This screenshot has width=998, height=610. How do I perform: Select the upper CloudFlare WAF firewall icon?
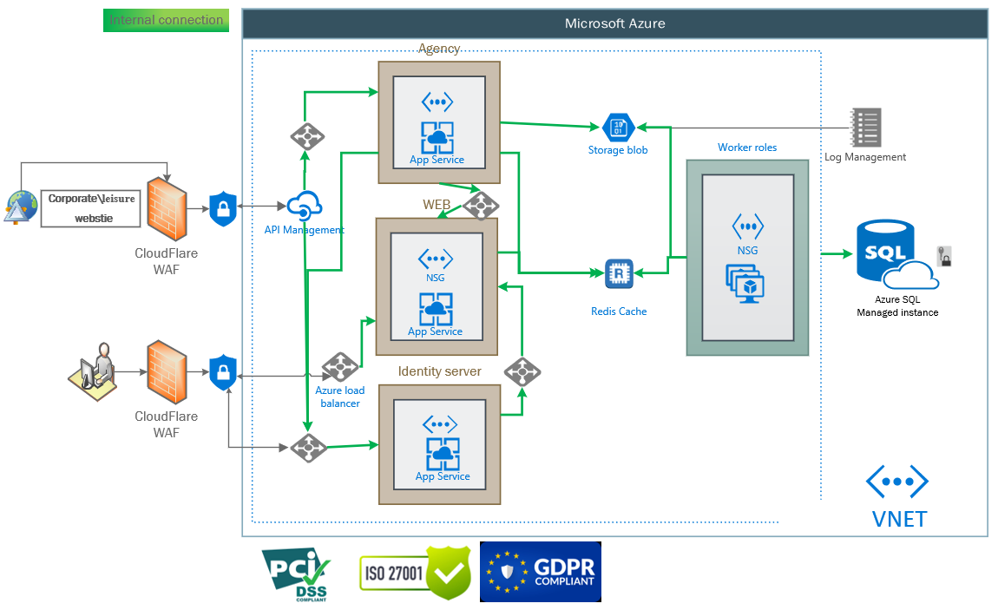[x=167, y=209]
